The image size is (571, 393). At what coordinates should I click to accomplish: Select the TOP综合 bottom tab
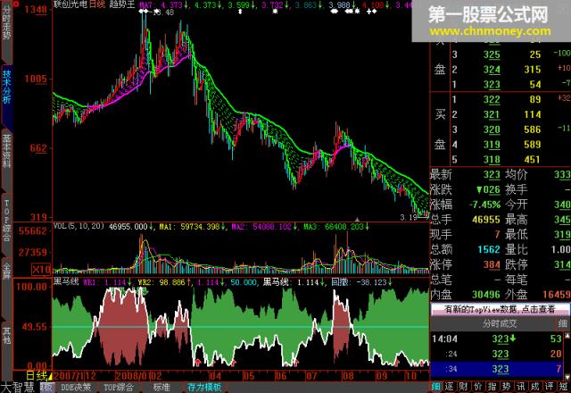coord(119,387)
